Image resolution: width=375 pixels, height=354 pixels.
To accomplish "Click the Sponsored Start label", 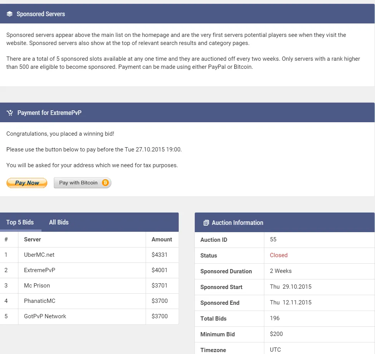I will (221, 287).
